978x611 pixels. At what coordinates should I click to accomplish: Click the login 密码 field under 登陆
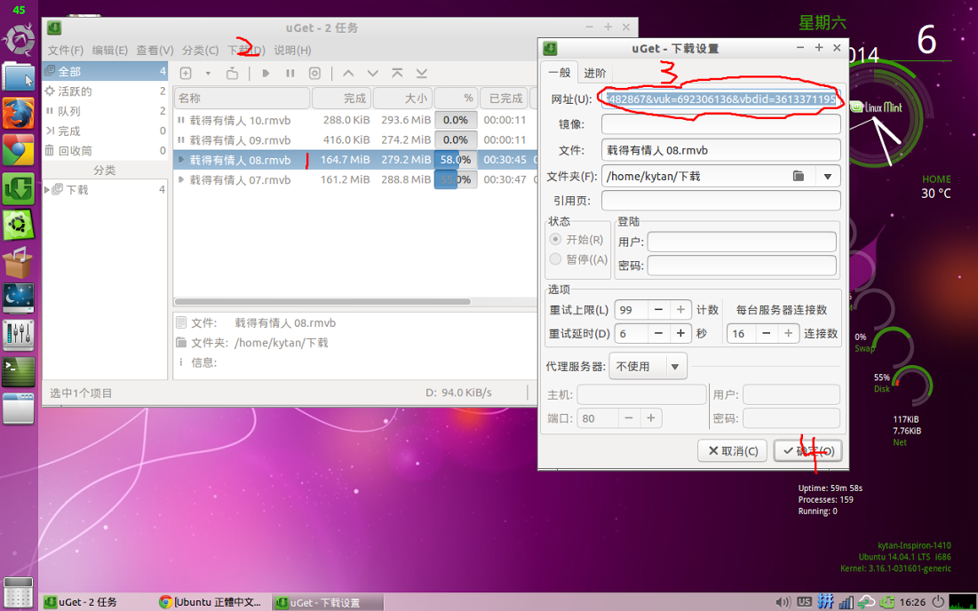click(742, 266)
